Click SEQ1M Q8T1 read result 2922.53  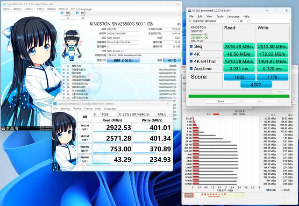[112, 128]
